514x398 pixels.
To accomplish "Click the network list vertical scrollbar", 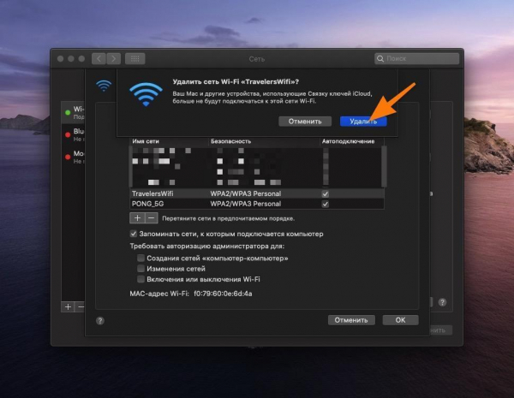I will 384,166.
